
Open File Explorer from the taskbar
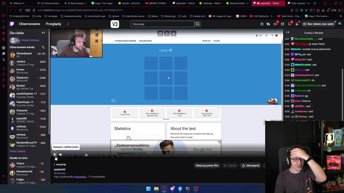pos(156,189)
